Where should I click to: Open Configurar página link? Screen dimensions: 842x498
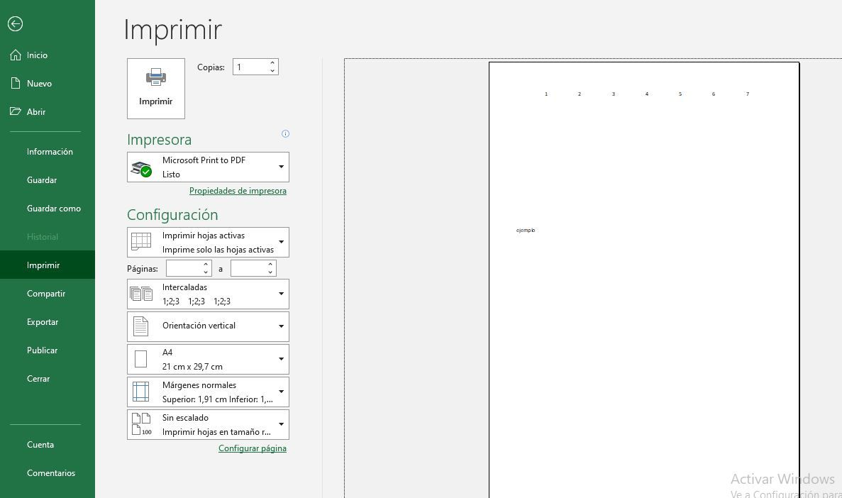[x=252, y=448]
